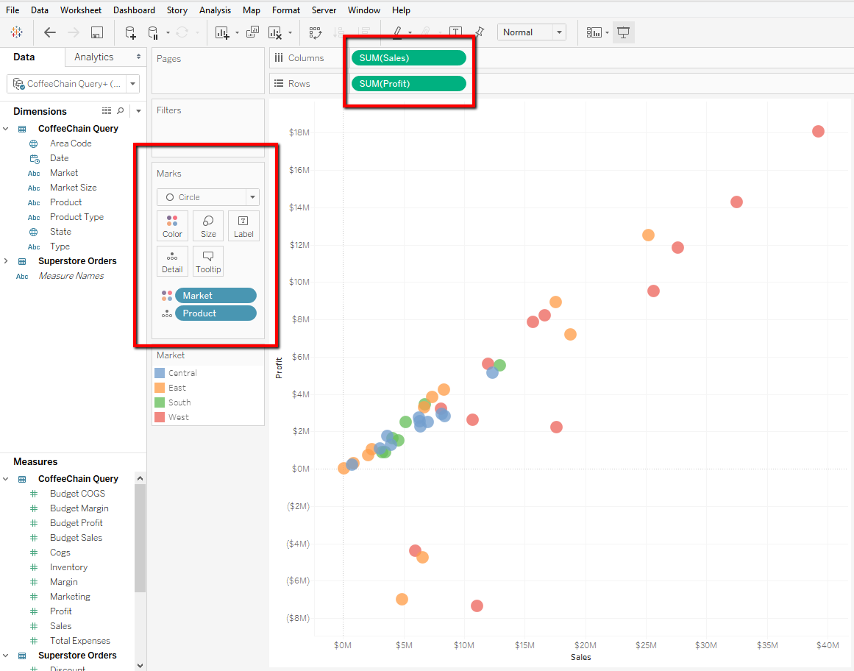
Task: Enter Presentation Mode from the toolbar
Action: (623, 32)
